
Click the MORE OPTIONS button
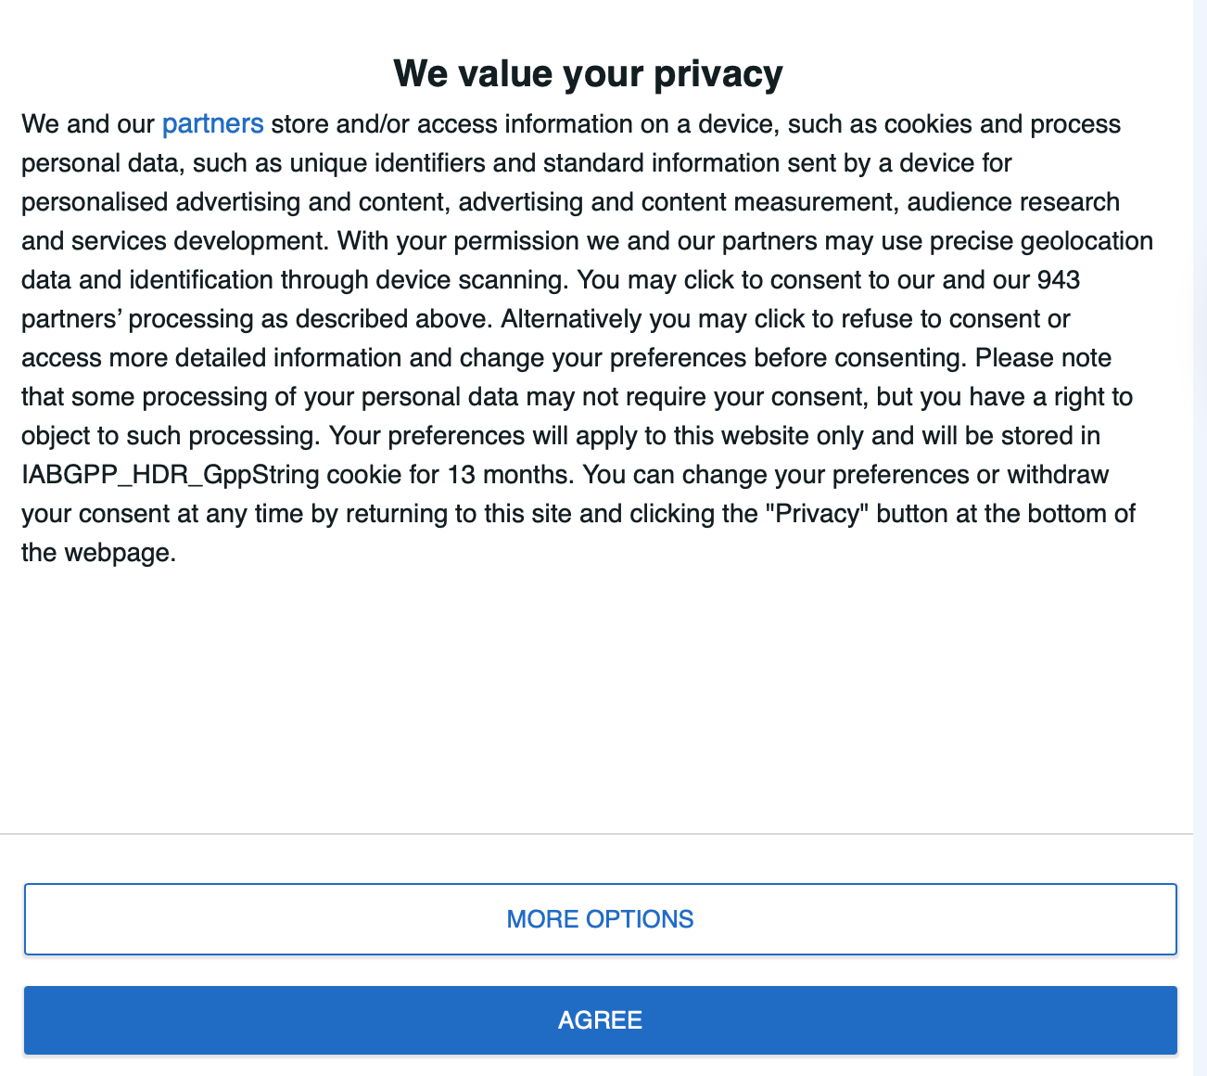tap(600, 919)
